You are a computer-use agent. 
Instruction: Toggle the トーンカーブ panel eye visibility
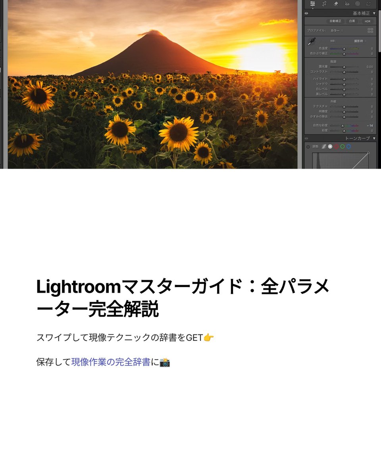pyautogui.click(x=306, y=138)
